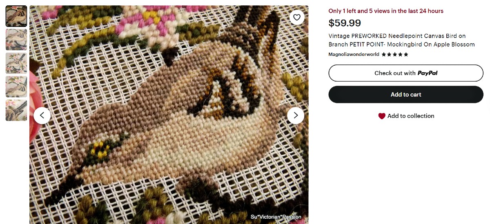Go to the previous product photo
Image resolution: width=490 pixels, height=224 pixels.
pos(42,115)
